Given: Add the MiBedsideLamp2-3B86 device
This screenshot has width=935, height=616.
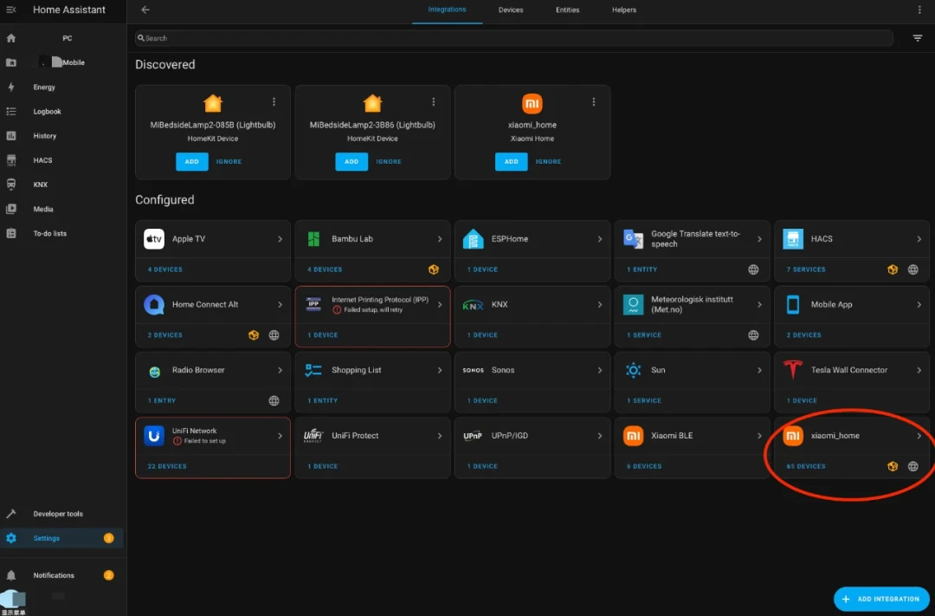Looking at the screenshot, I should [351, 162].
